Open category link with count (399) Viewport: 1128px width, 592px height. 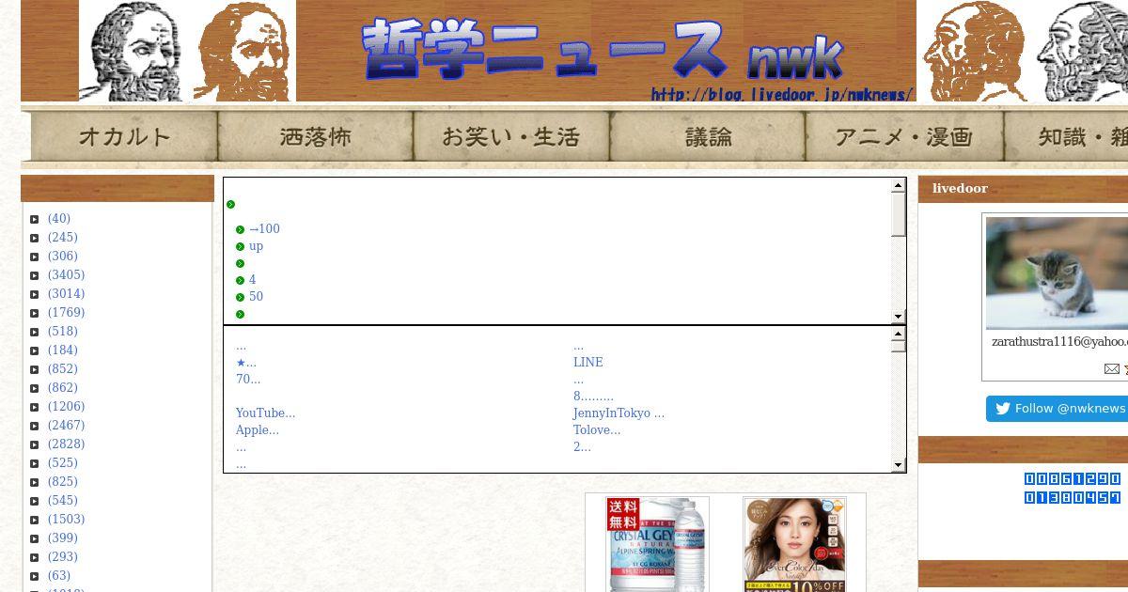[63, 538]
